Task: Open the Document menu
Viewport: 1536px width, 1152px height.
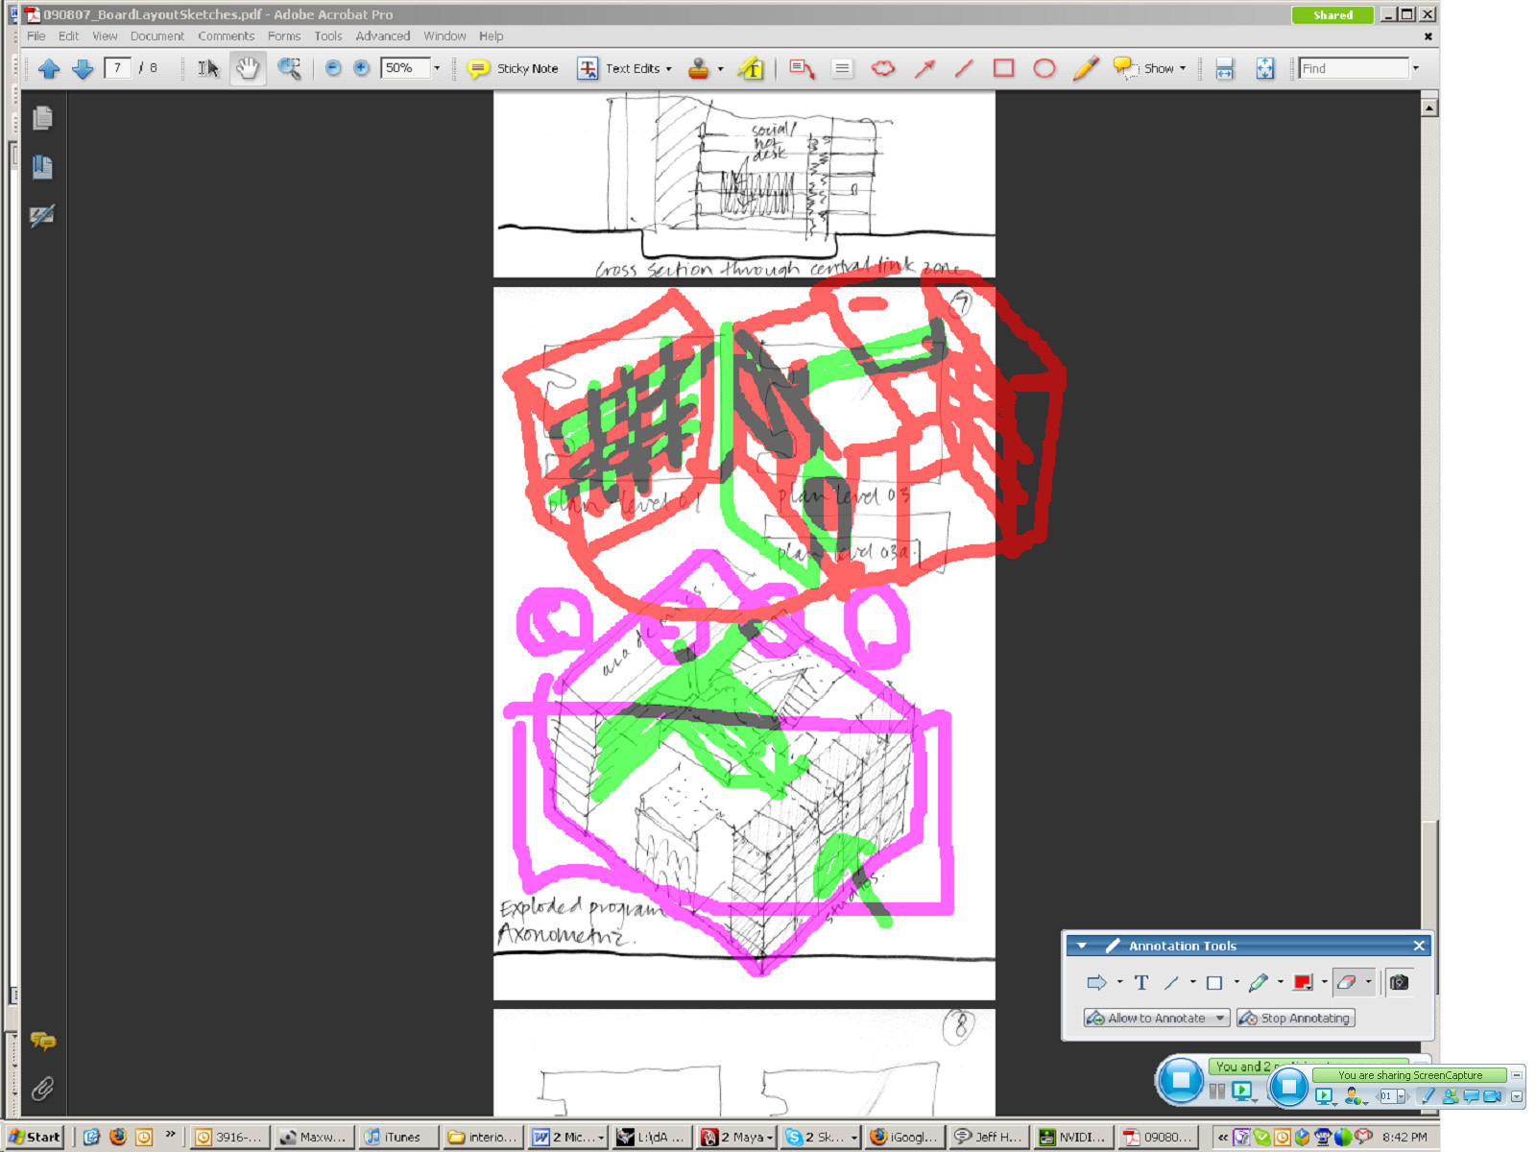Action: coord(157,36)
